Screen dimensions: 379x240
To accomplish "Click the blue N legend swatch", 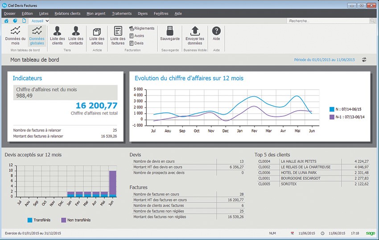I will point(332,109).
